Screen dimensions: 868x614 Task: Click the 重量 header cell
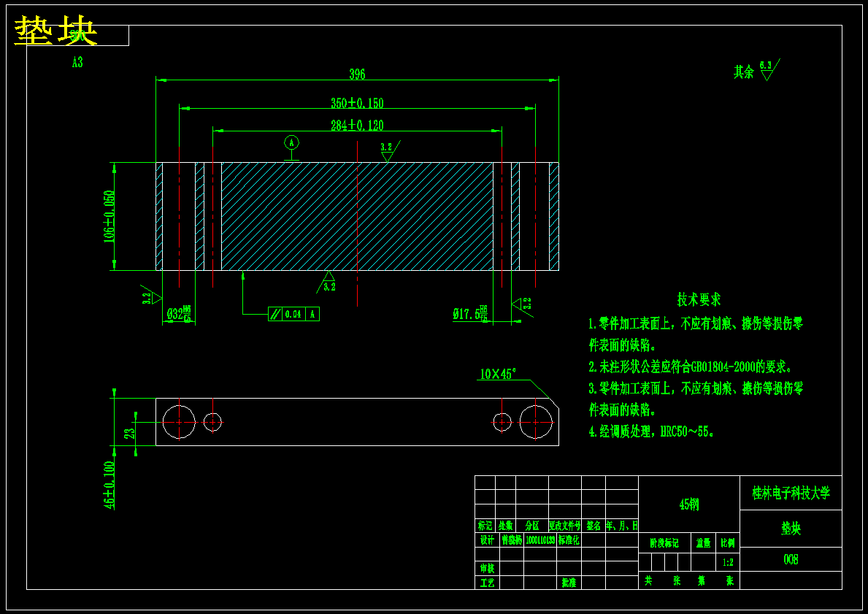point(704,543)
